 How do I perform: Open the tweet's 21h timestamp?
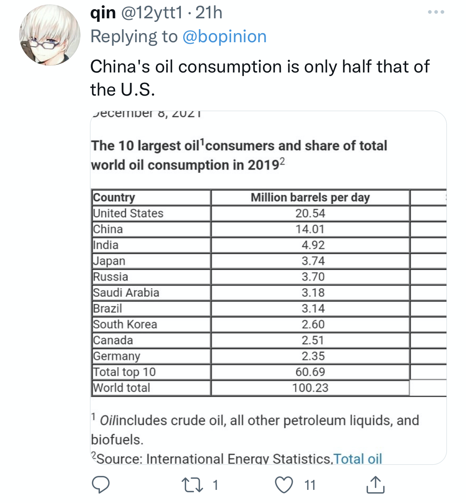(209, 13)
